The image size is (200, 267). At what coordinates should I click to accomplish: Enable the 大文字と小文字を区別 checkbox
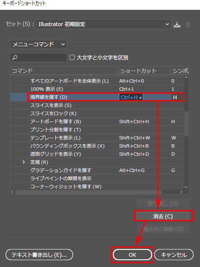pos(72,57)
